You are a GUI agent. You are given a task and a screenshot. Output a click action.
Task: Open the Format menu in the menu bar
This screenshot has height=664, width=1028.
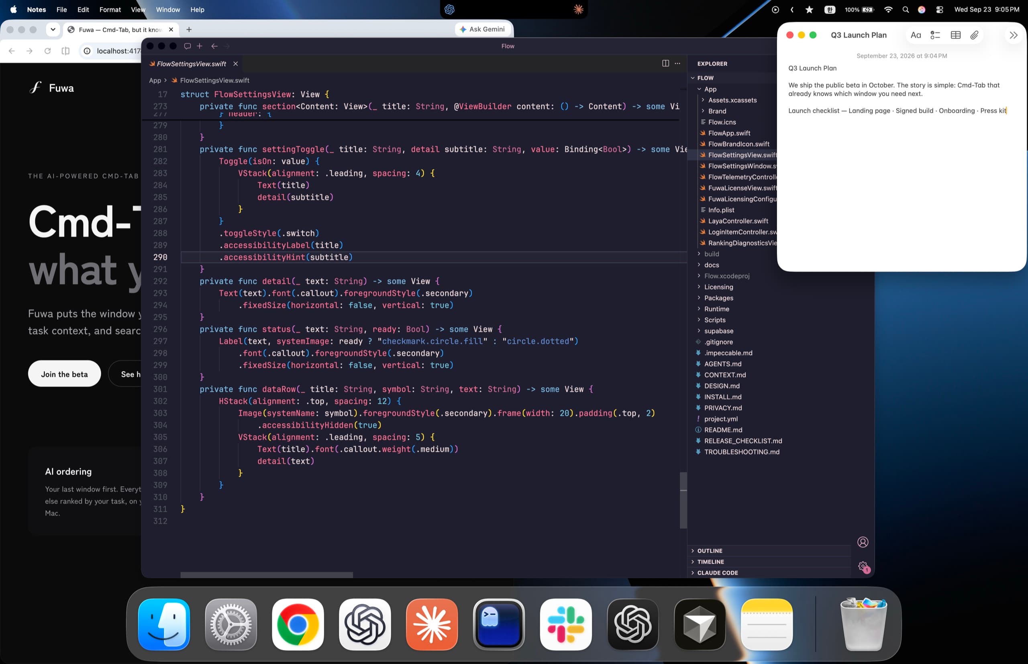tap(110, 10)
